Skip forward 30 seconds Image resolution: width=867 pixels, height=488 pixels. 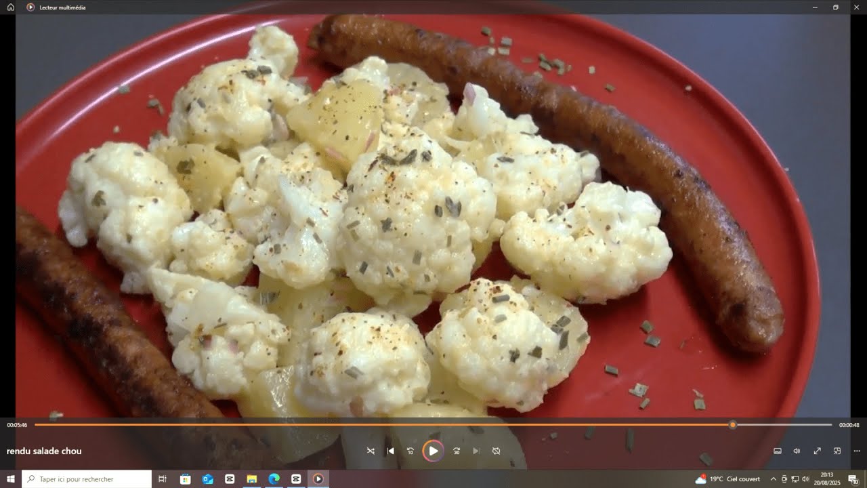tap(457, 451)
